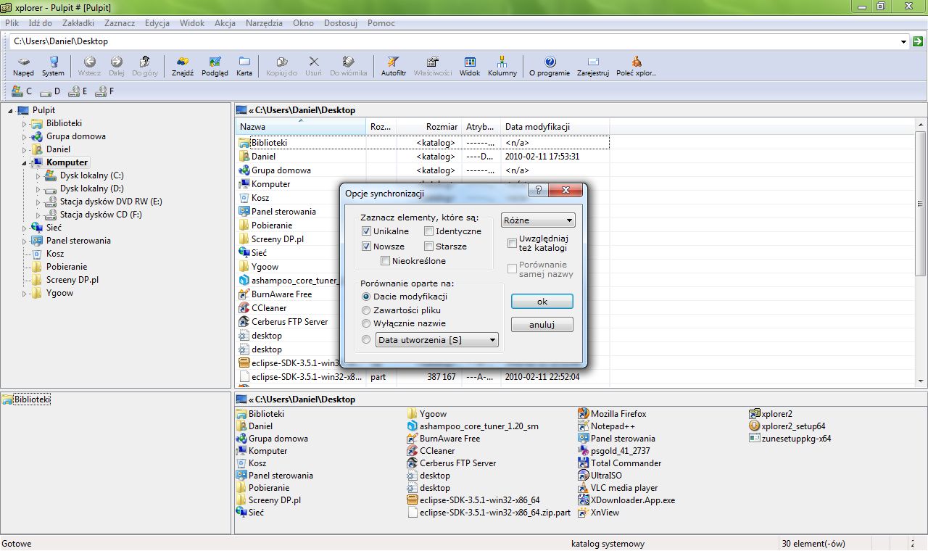Expand the Biblioteki tree node
The height and width of the screenshot is (551, 928).
[24, 123]
